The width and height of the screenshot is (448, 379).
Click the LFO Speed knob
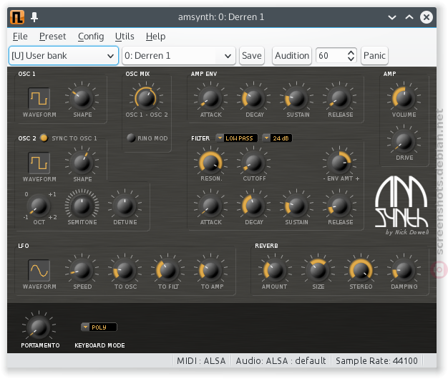[82, 270]
